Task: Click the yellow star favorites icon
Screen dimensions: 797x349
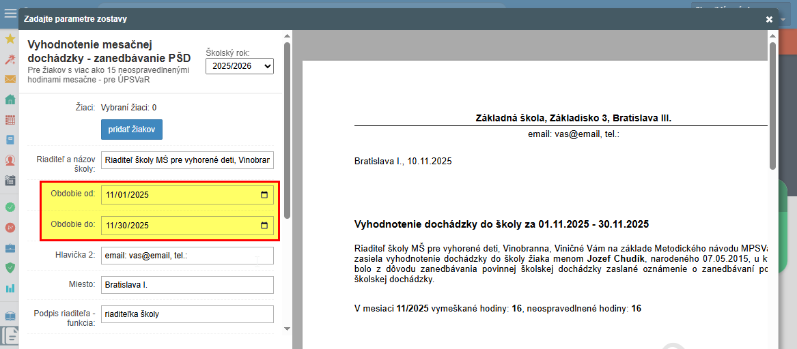Action: coord(10,39)
